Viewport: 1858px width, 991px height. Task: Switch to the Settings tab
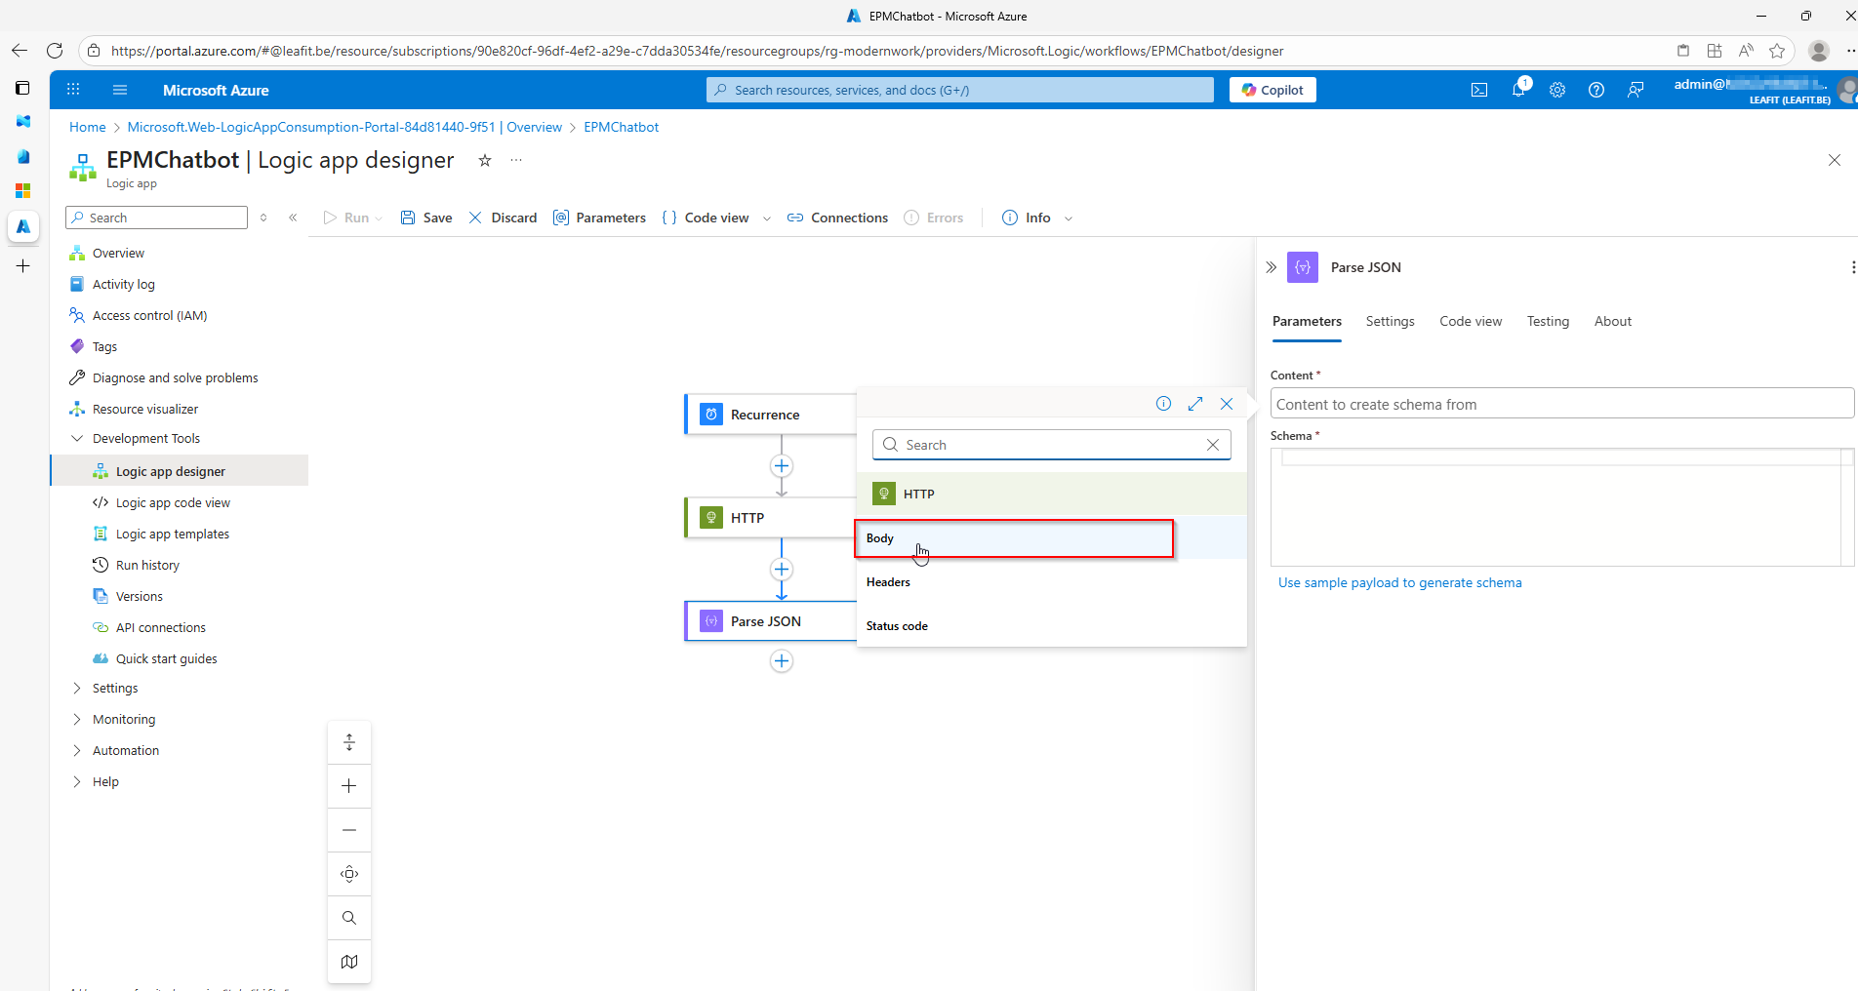click(x=1390, y=321)
